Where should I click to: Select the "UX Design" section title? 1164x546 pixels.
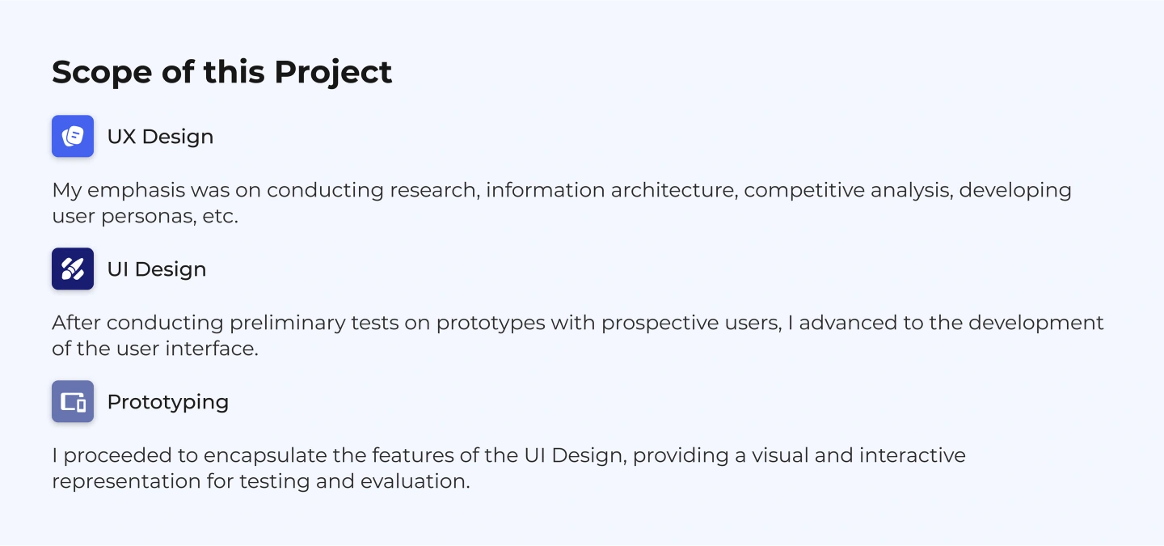pos(160,137)
